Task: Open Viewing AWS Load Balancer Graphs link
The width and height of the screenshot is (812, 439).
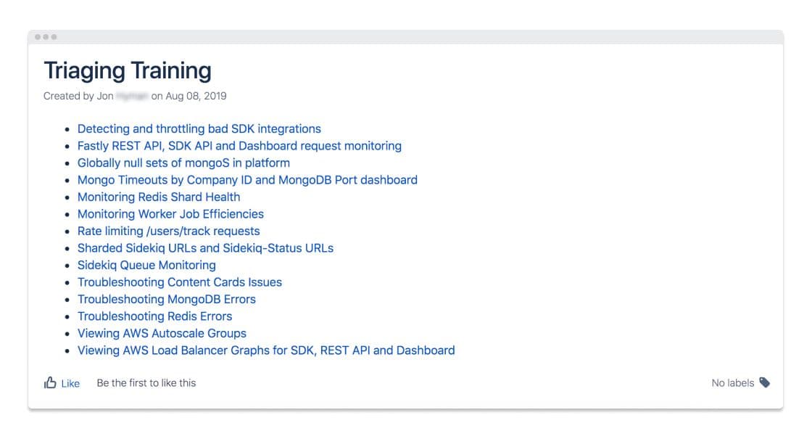Action: click(266, 350)
